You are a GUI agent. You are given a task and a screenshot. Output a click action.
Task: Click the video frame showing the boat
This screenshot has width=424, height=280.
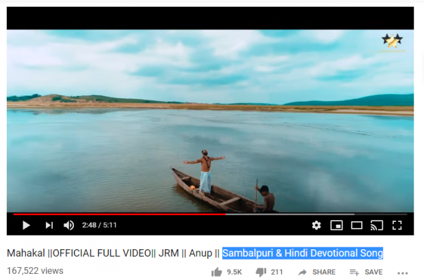point(210,121)
